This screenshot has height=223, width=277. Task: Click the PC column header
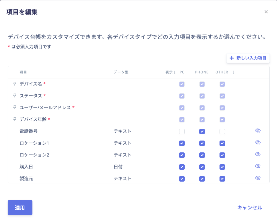pyautogui.click(x=182, y=72)
